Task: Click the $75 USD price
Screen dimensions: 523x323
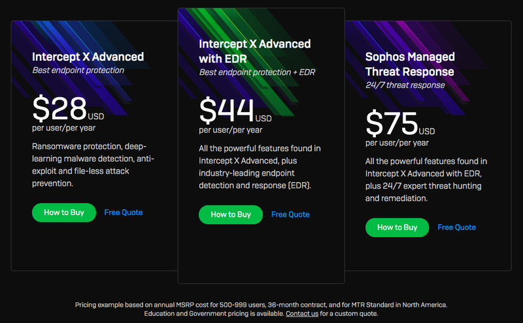Action: point(400,123)
